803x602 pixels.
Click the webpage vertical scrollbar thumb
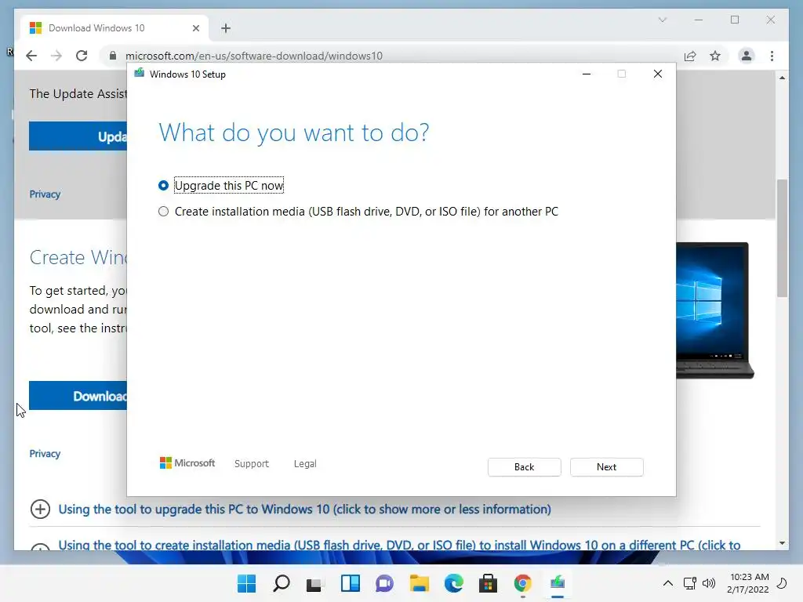pyautogui.click(x=782, y=238)
